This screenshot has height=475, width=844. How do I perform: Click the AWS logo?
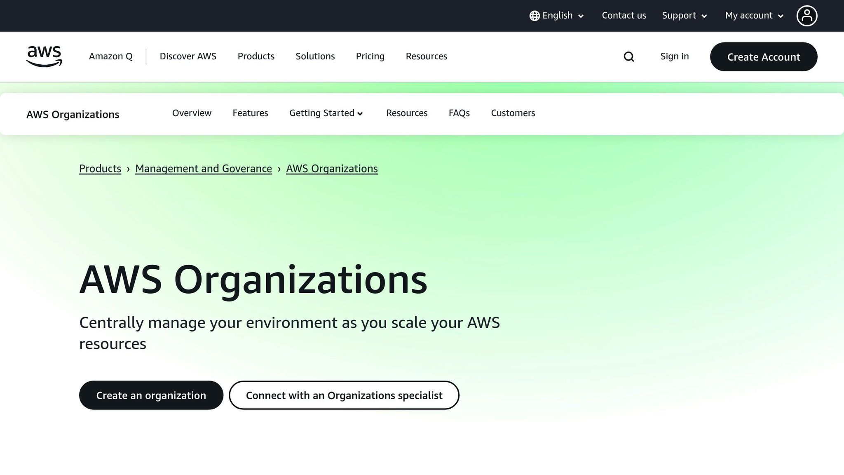click(x=44, y=56)
